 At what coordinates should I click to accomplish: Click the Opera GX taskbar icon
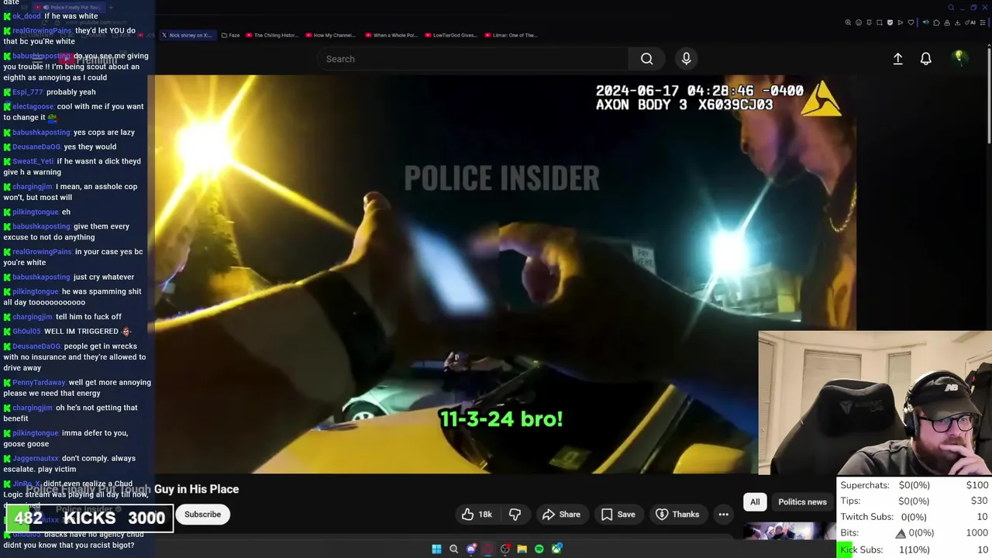[x=488, y=549]
